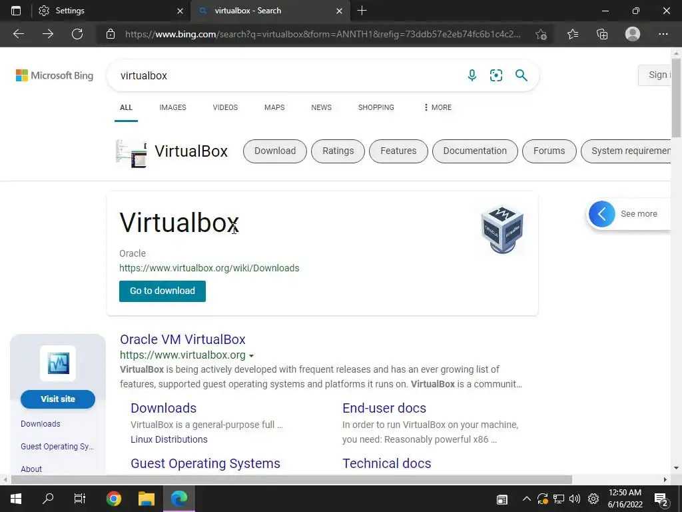
Task: Toggle vertical tabs icon in Edge
Action: click(x=16, y=11)
